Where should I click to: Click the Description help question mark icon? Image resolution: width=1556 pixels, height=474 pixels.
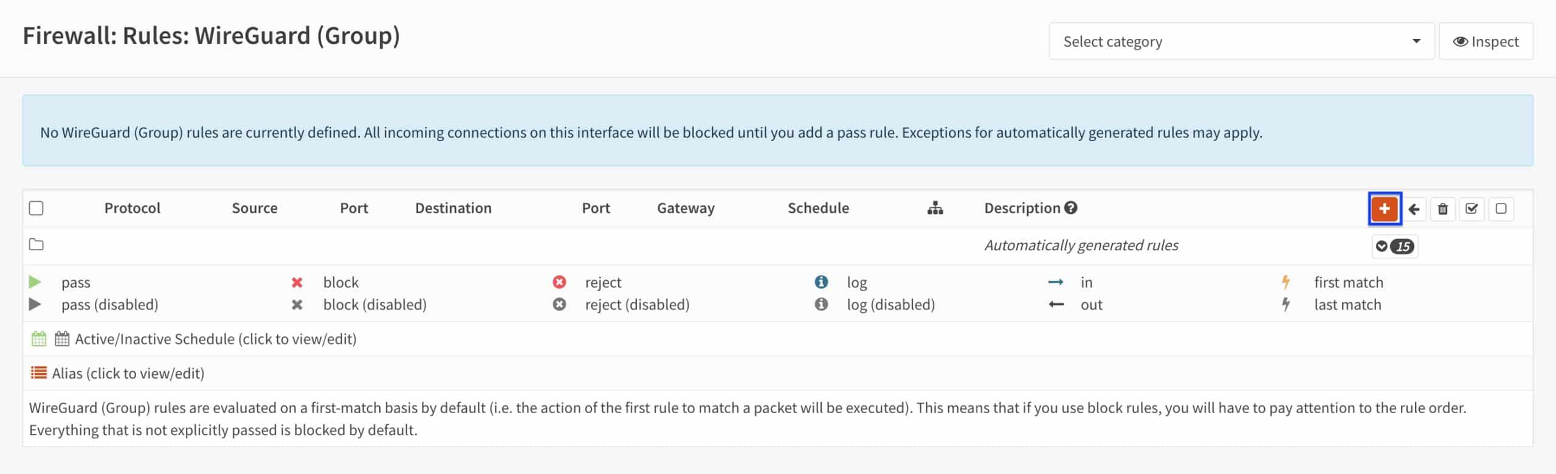[x=1071, y=208]
